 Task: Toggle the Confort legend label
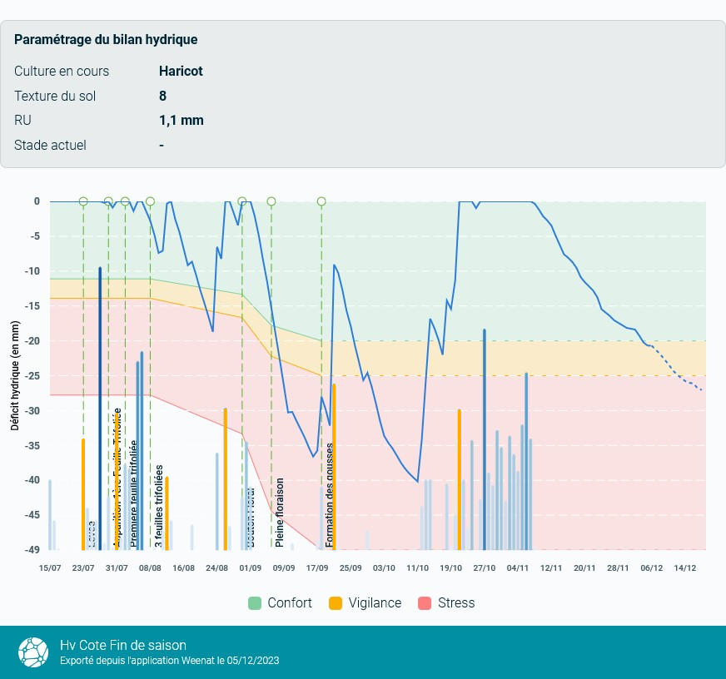[x=289, y=603]
